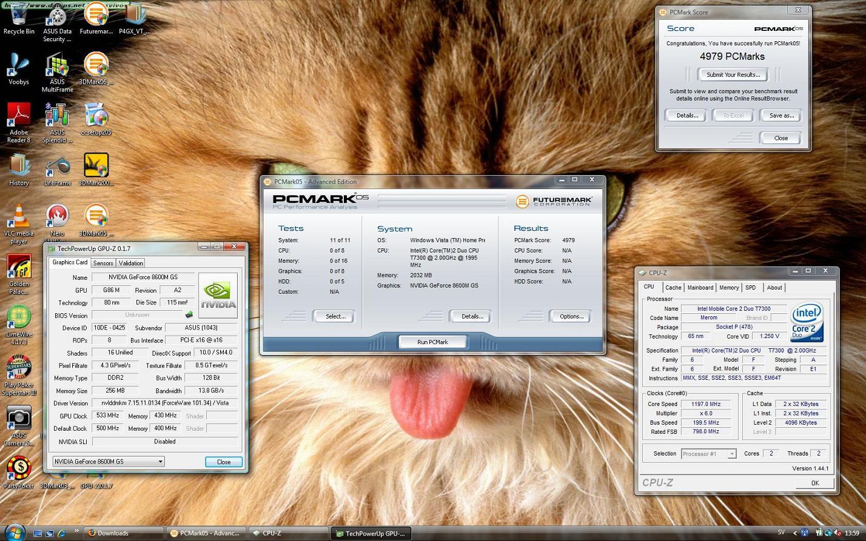
Task: Click Options button under Results
Action: (x=571, y=316)
